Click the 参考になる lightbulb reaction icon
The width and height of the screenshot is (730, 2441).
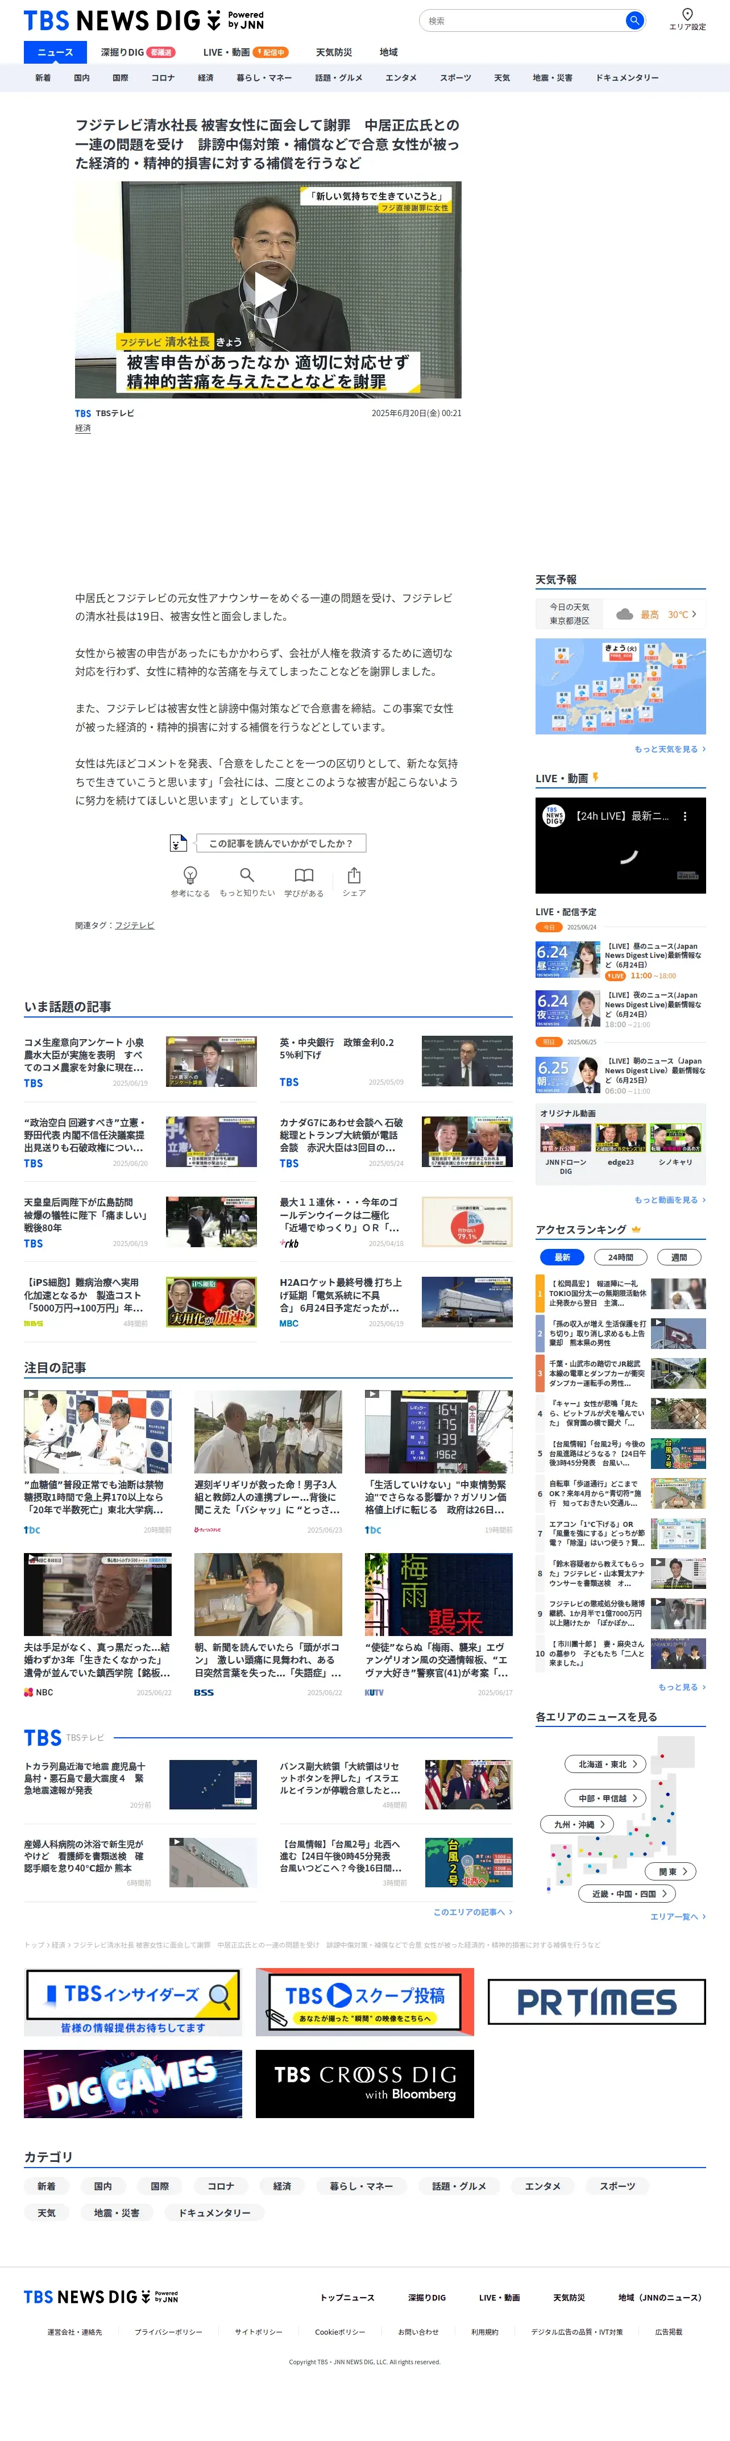click(190, 875)
